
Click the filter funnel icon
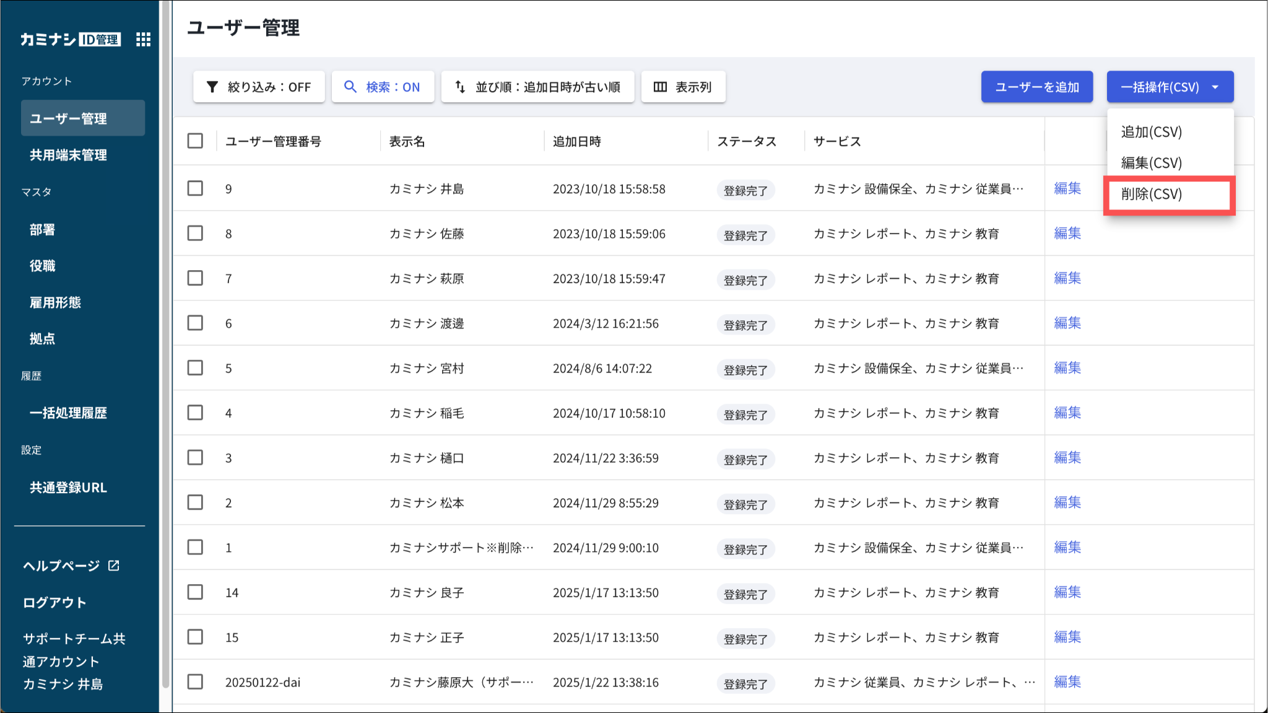tap(212, 87)
